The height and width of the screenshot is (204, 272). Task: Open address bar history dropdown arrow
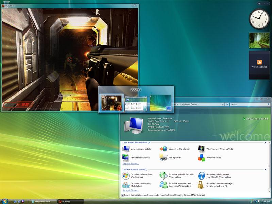click(x=223, y=104)
